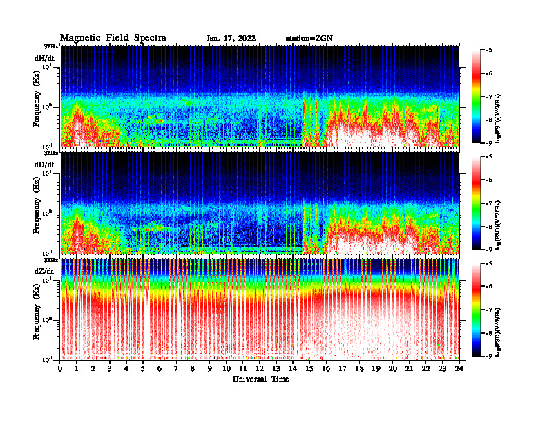
Task: Click the "-6" value on dZ/dt color scale
Action: click(488, 286)
